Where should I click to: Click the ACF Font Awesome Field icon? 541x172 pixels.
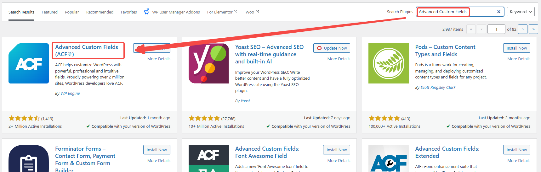click(x=208, y=159)
